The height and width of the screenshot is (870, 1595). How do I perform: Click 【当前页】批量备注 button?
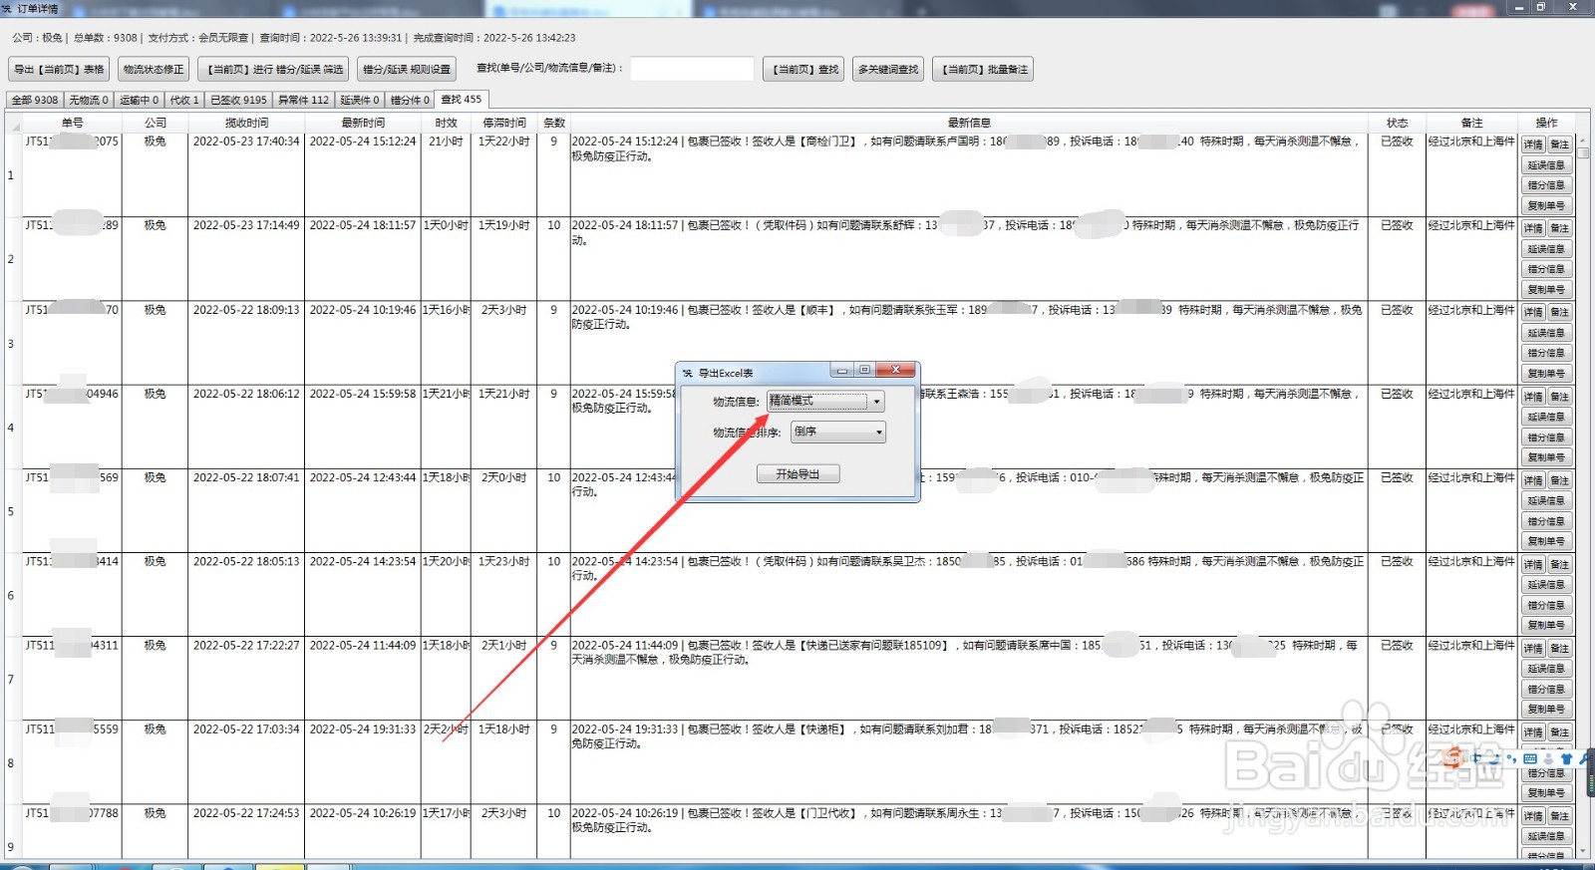coord(983,70)
